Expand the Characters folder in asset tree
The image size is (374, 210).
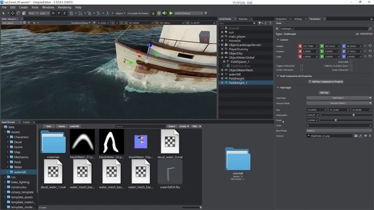(8, 137)
